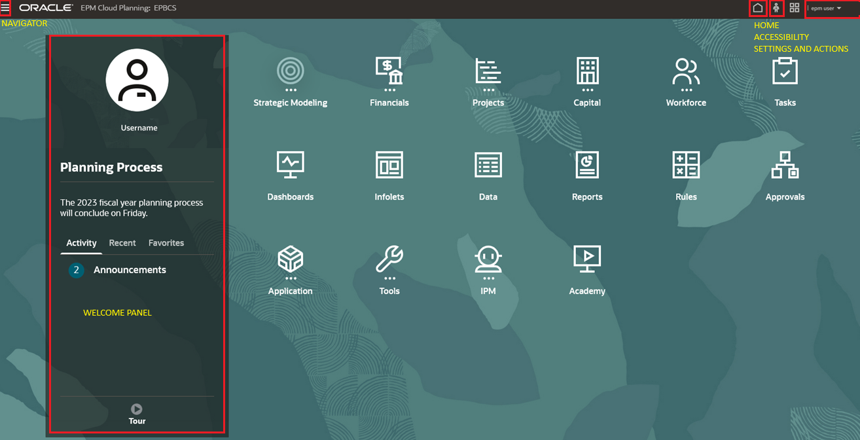Open the Approvals icon
The height and width of the screenshot is (440, 860).
pos(785,165)
